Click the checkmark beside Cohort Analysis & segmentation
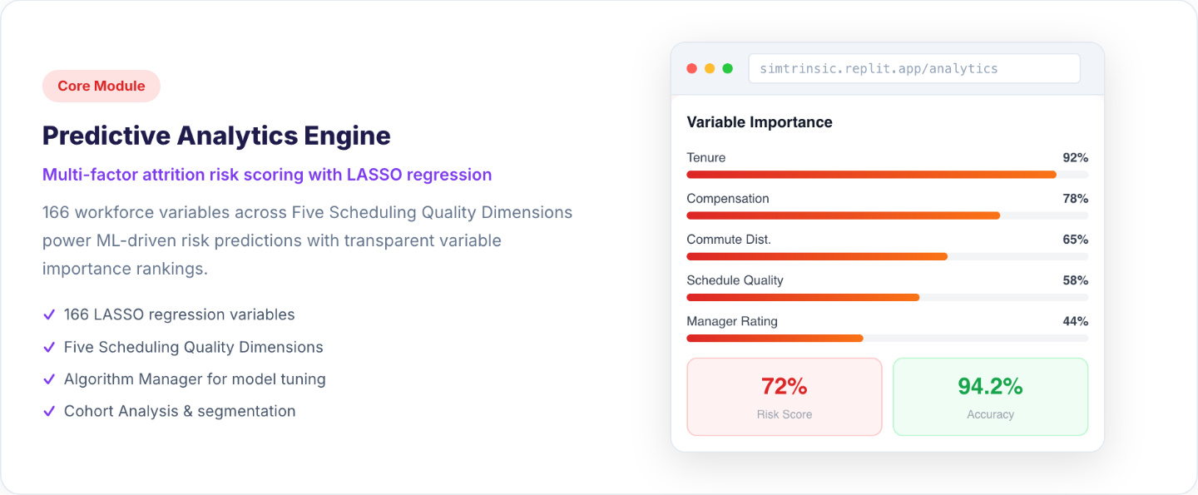Screen dimensions: 1198x495 (x=48, y=410)
